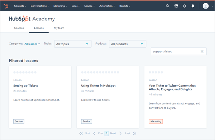Open the notifications bell icon
This screenshot has height=140, width=215.
[193, 6]
